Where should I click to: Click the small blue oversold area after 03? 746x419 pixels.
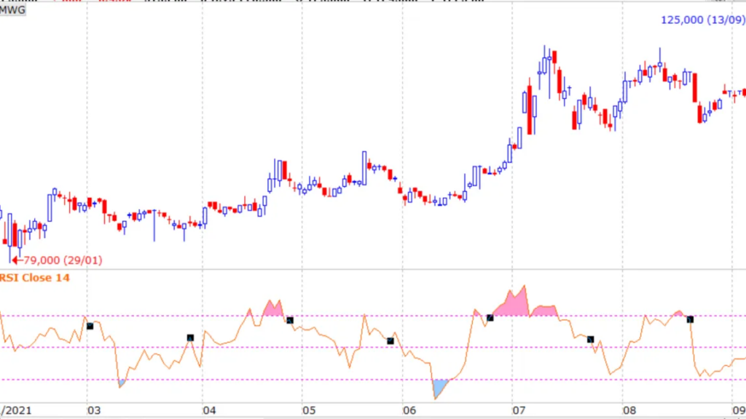pos(122,382)
